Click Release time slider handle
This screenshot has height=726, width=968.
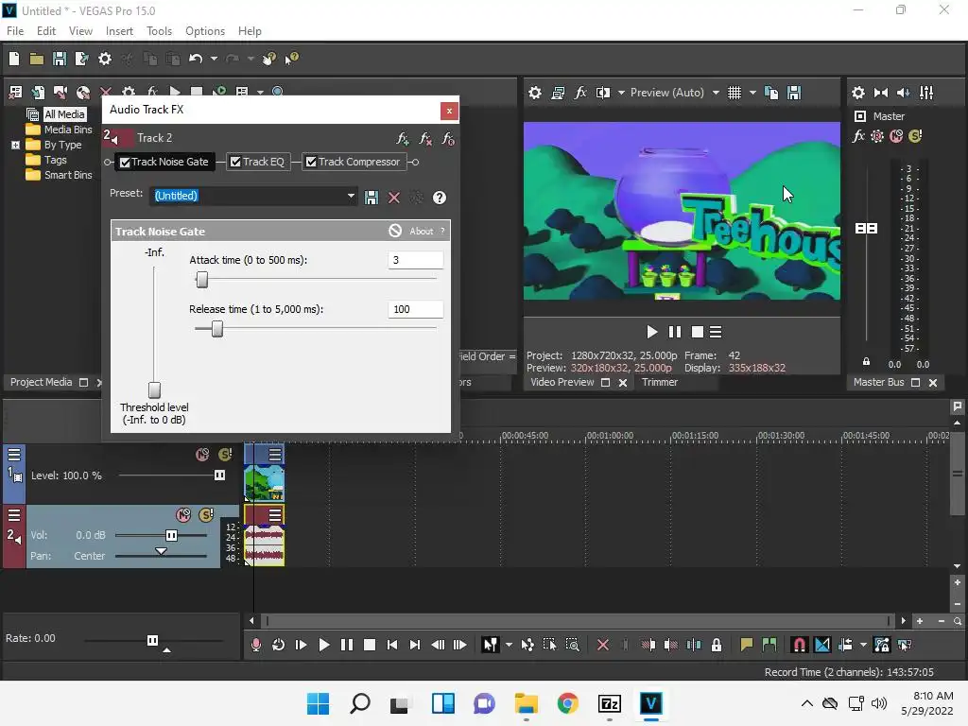pyautogui.click(x=216, y=330)
